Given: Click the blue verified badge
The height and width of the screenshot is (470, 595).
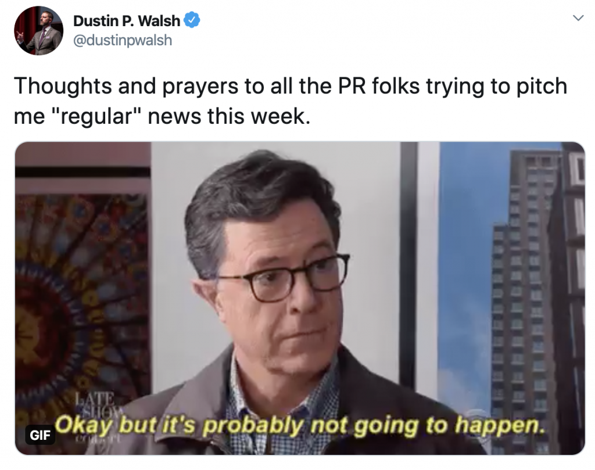Looking at the screenshot, I should click(192, 20).
